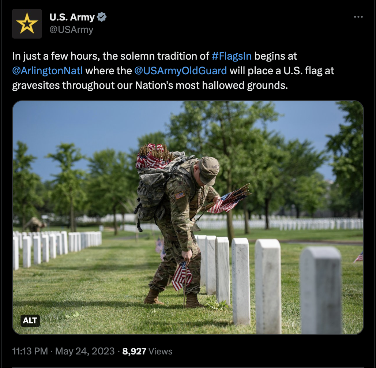Show the ALT image description badge
This screenshot has height=368, width=376.
[30, 320]
